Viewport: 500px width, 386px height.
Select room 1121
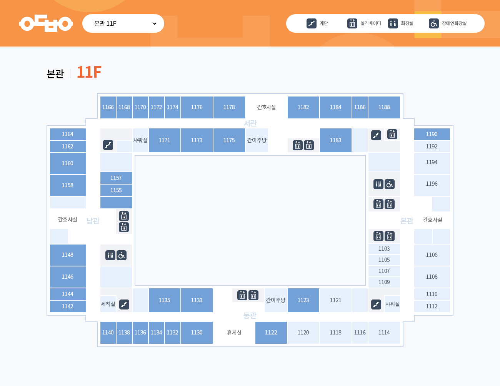click(336, 300)
